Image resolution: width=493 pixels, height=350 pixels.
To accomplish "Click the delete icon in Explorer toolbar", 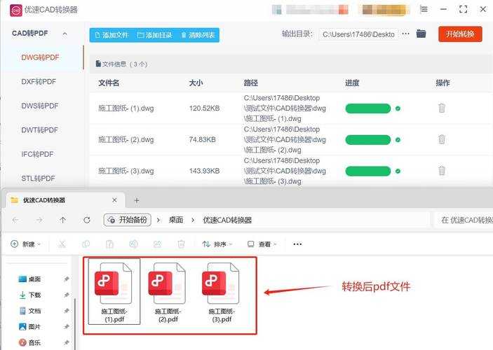I will (181, 244).
